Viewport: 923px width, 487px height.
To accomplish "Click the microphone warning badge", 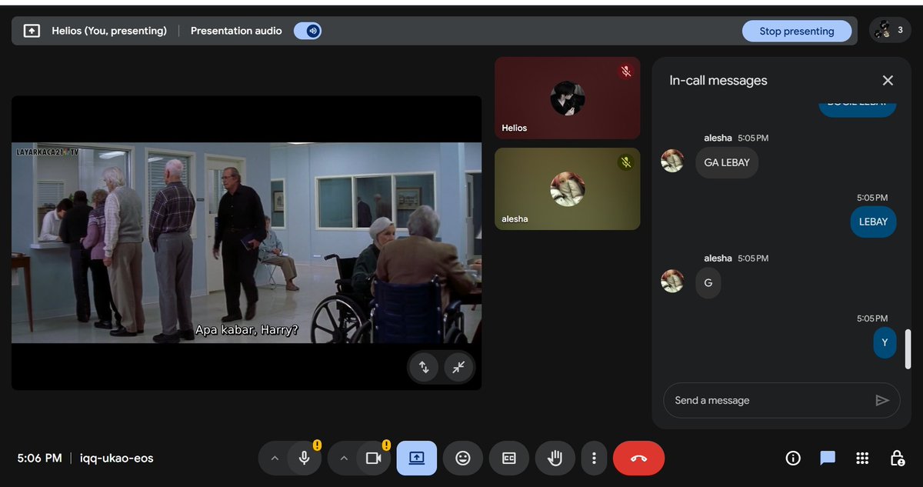I will [317, 445].
